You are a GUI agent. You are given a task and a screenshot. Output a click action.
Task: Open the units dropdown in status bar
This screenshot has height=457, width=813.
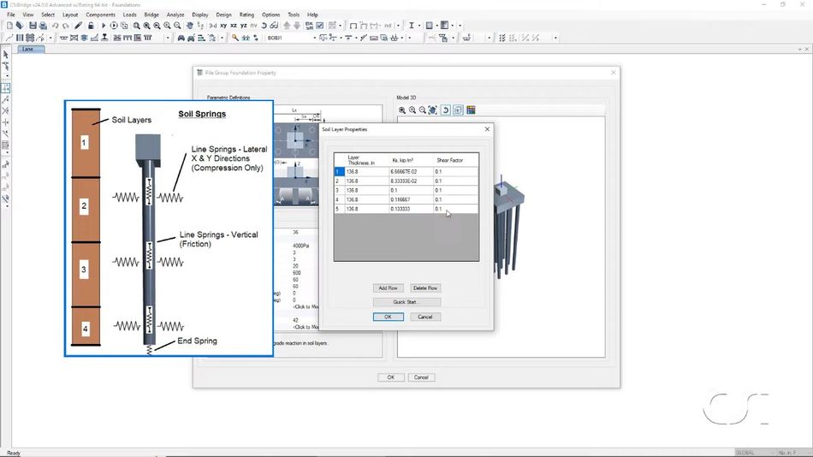coord(789,452)
